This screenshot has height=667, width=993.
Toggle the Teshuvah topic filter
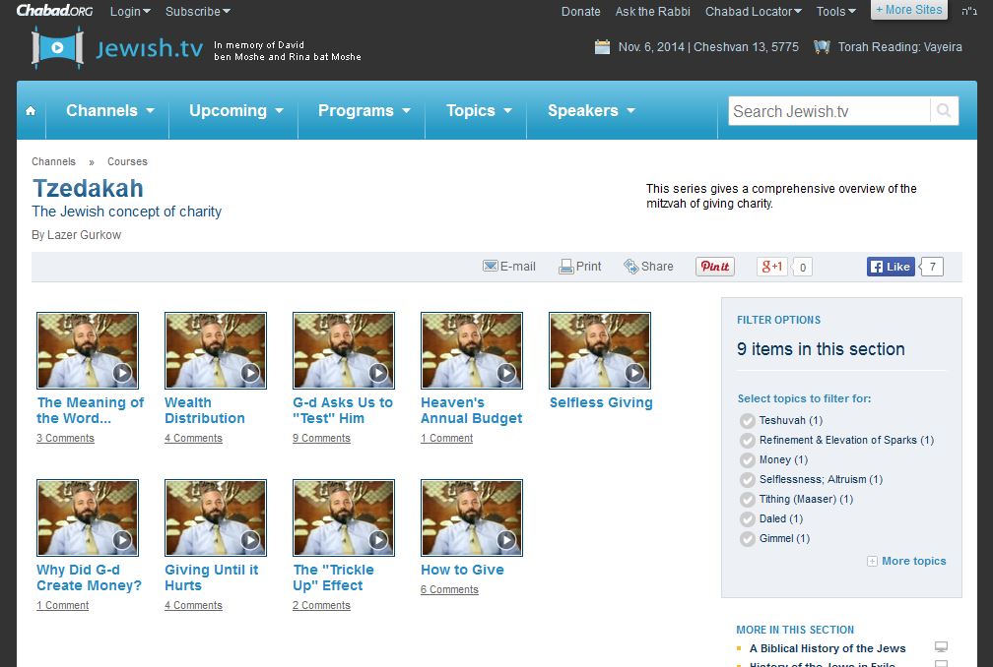tap(748, 421)
